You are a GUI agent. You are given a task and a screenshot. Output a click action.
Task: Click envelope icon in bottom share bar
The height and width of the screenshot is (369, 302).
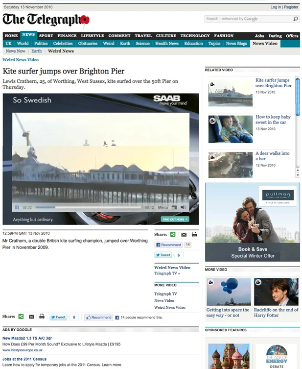pyautogui.click(x=31, y=317)
